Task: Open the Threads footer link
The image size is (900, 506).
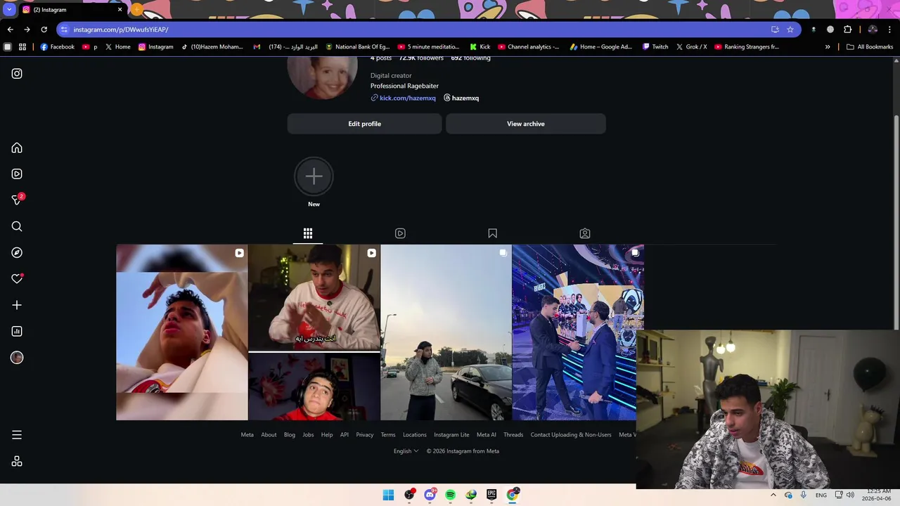Action: point(513,435)
